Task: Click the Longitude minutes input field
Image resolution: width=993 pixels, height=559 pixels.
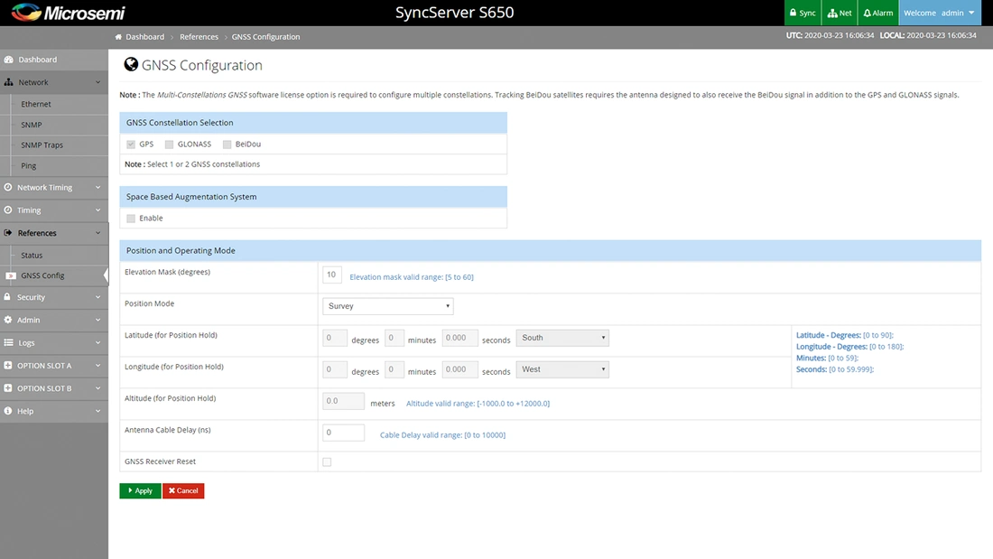Action: click(394, 369)
